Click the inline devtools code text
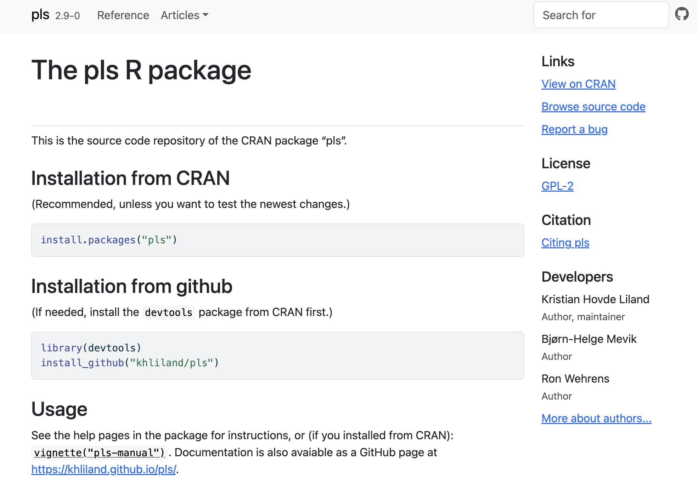The image size is (698, 486). pyautogui.click(x=169, y=312)
